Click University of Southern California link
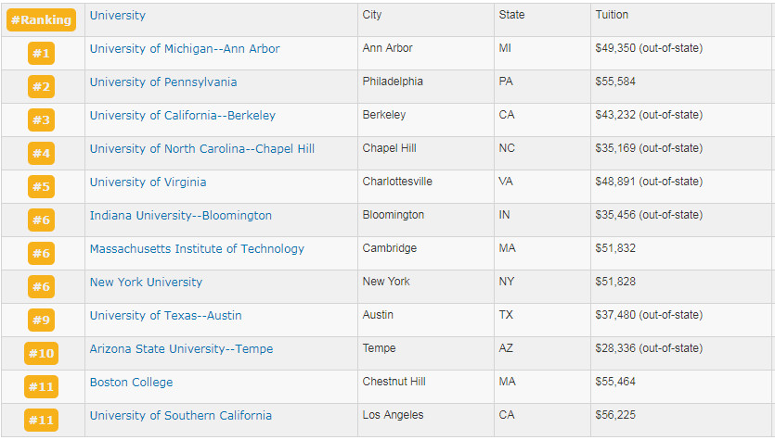 pos(180,416)
